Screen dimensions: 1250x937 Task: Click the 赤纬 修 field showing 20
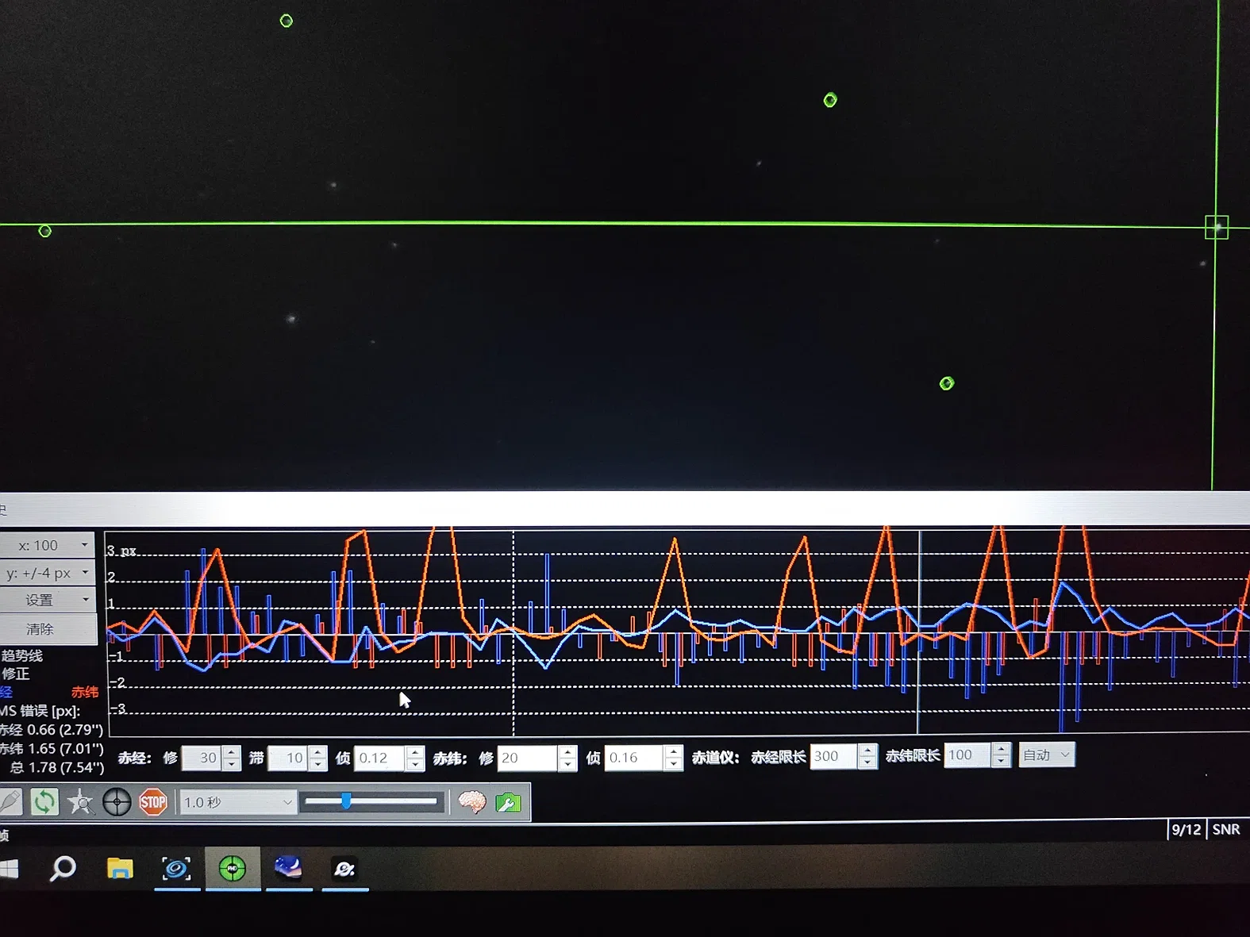(528, 758)
